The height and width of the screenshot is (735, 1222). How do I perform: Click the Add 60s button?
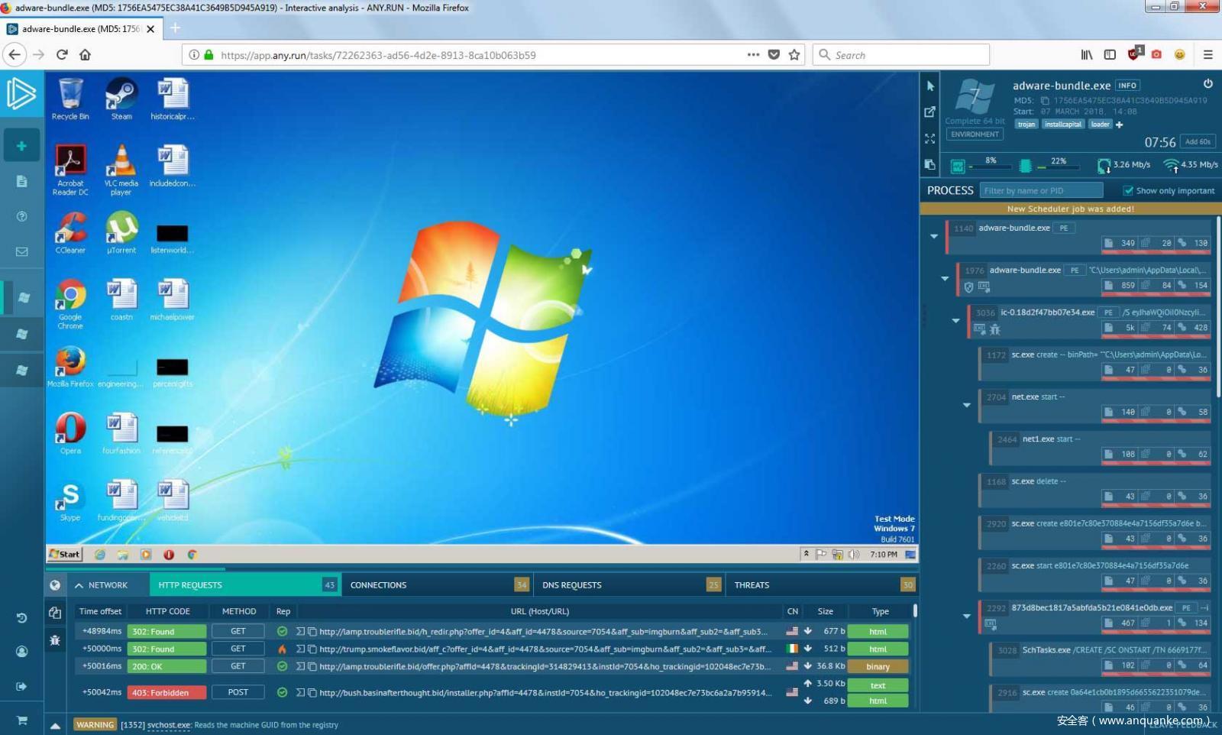point(1197,141)
